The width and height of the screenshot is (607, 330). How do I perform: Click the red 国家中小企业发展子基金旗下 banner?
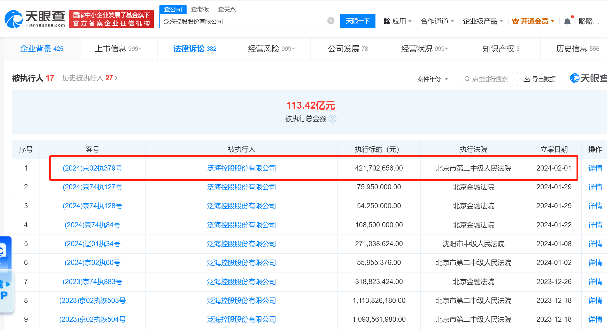pyautogui.click(x=111, y=19)
